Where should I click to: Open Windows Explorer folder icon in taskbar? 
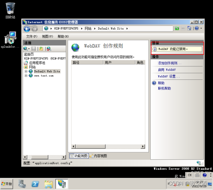click(x=48, y=184)
